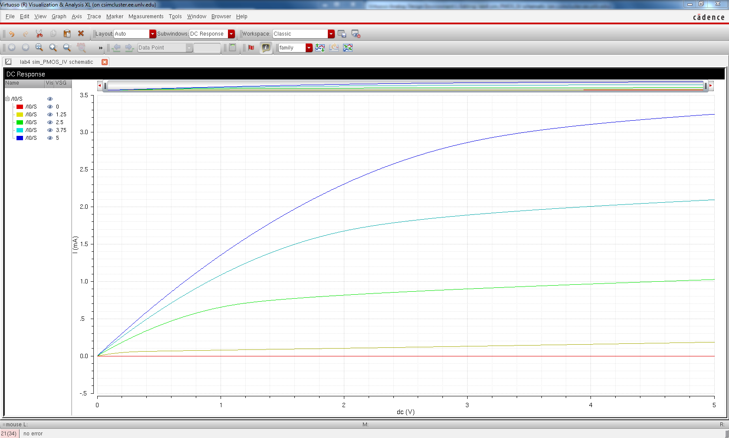Open the Measurements menu
The width and height of the screenshot is (729, 438).
(146, 16)
